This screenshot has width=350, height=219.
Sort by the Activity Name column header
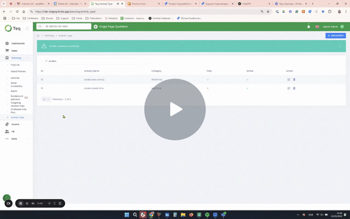pos(92,71)
